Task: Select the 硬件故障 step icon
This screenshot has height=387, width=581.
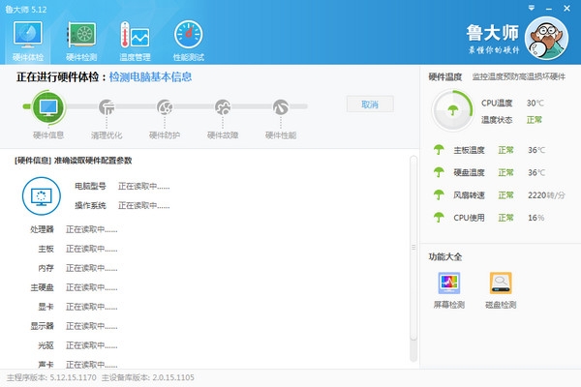Action: [x=223, y=107]
